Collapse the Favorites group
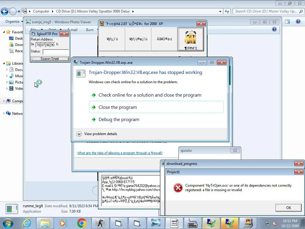The image size is (305, 229). click(x=4, y=32)
